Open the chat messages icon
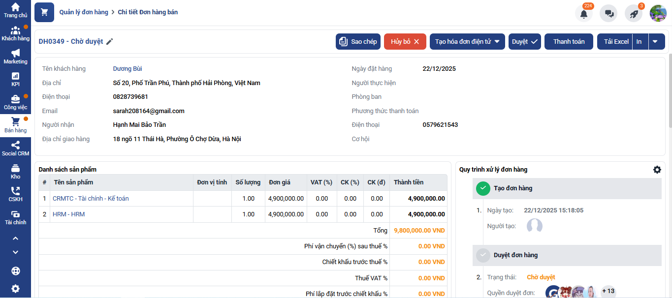 pyautogui.click(x=608, y=13)
